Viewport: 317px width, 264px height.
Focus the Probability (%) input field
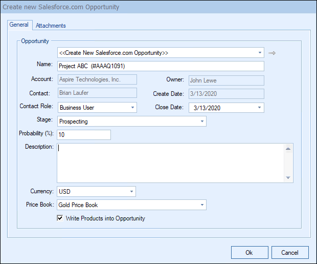tap(83, 135)
